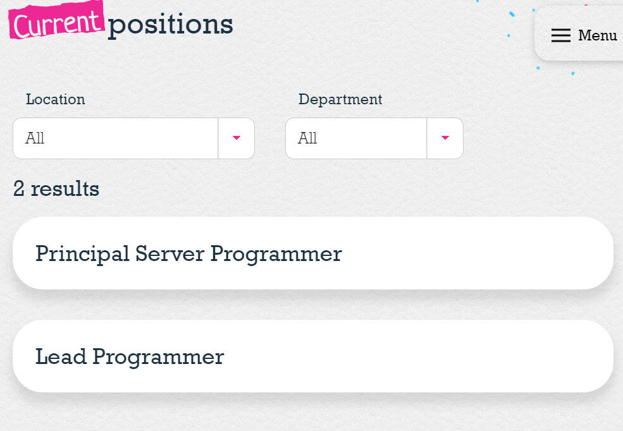Screen dimensions: 623x431
Task: Click the Department field showing All
Action: point(374,138)
